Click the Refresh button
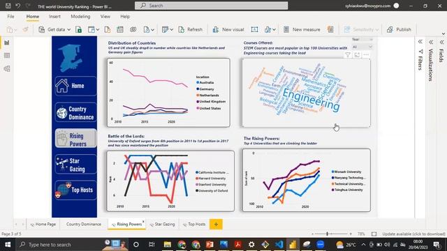447x251 pixels. coord(191,29)
